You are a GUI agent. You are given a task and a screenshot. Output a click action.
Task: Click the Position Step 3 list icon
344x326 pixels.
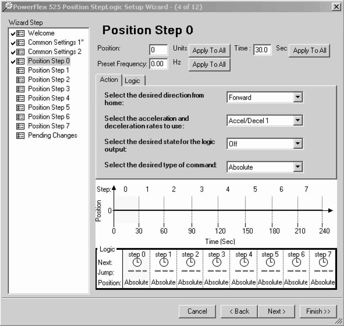pos(20,89)
